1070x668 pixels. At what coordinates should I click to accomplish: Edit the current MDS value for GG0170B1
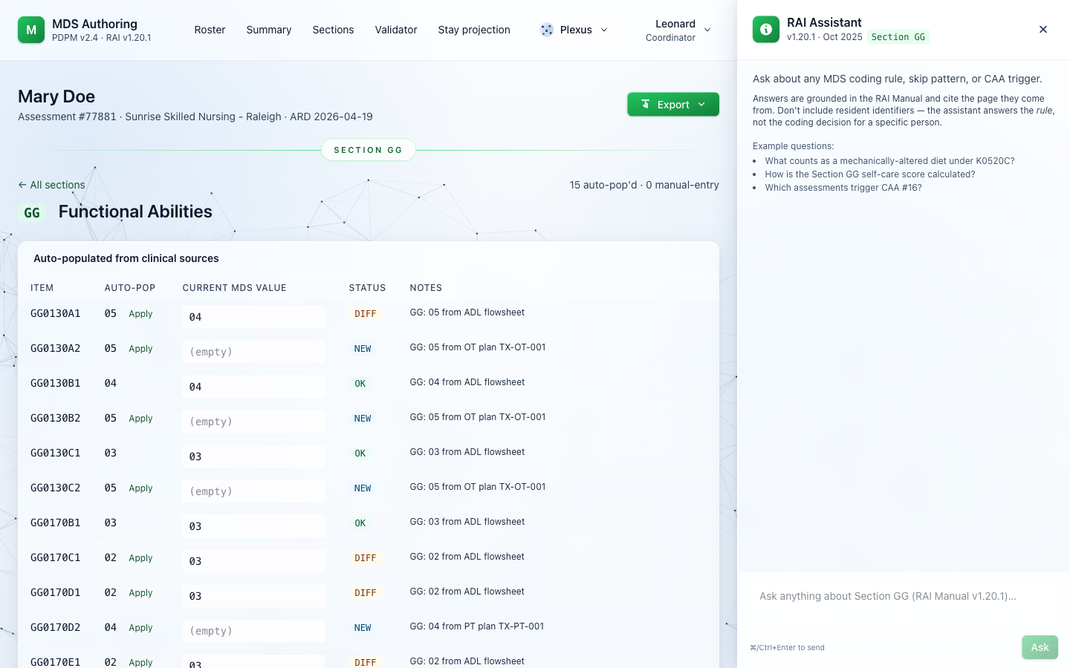pyautogui.click(x=253, y=526)
